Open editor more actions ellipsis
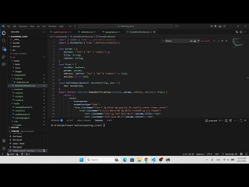The width and height of the screenshot is (249, 187). (245, 32)
